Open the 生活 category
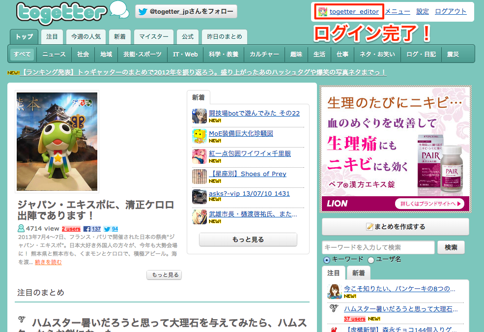 pyautogui.click(x=319, y=55)
